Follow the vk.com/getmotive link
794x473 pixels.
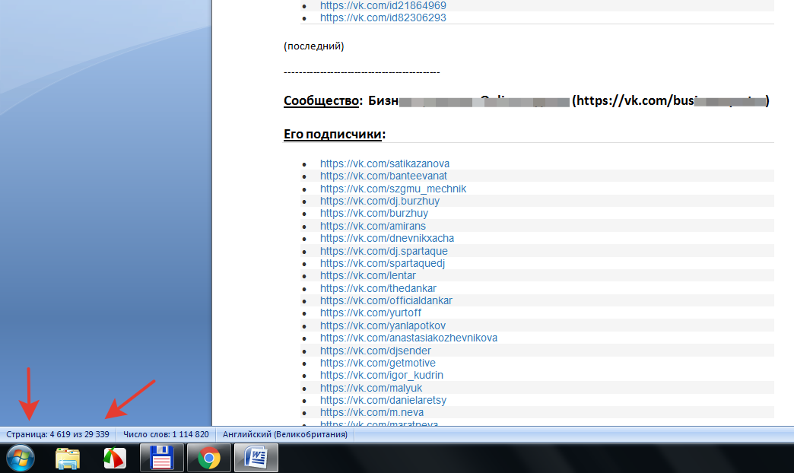(378, 363)
